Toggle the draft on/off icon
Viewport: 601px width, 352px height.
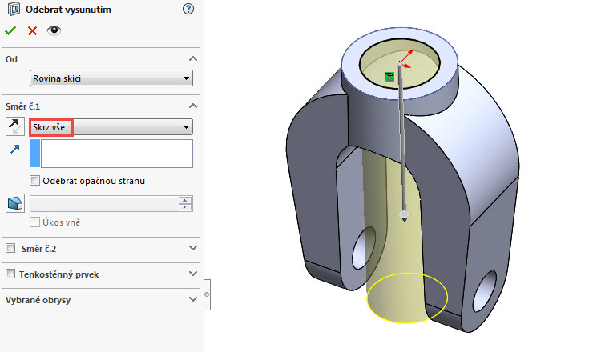point(15,203)
